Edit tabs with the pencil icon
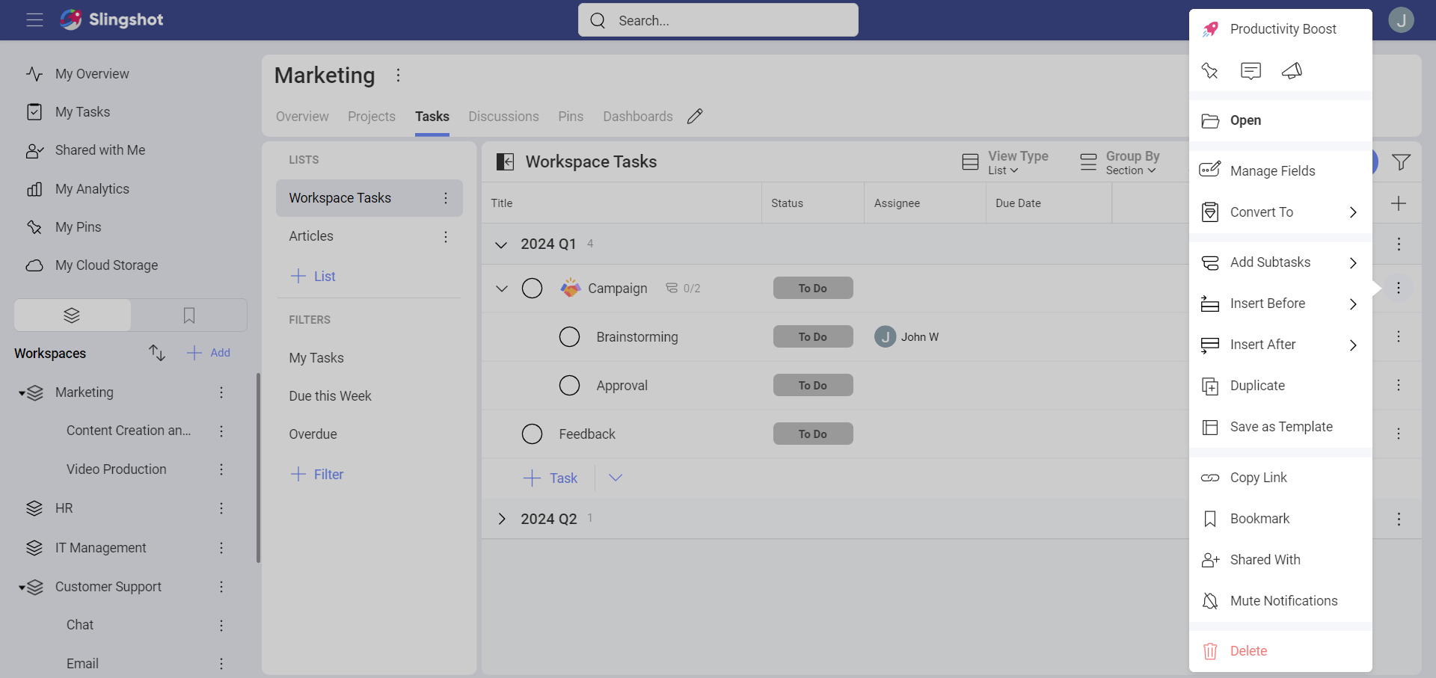Viewport: 1436px width, 678px height. tap(695, 116)
